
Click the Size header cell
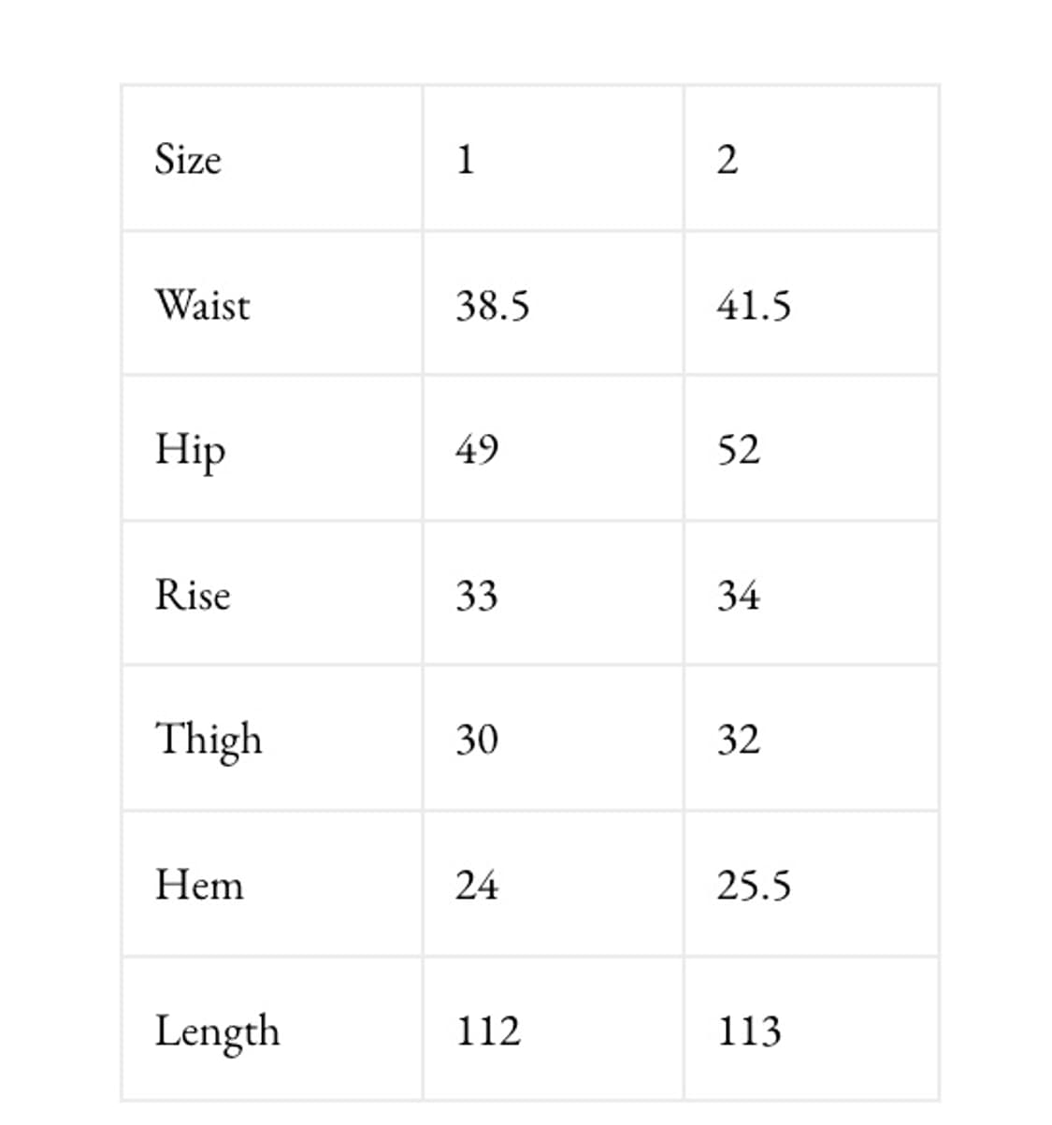tap(188, 159)
